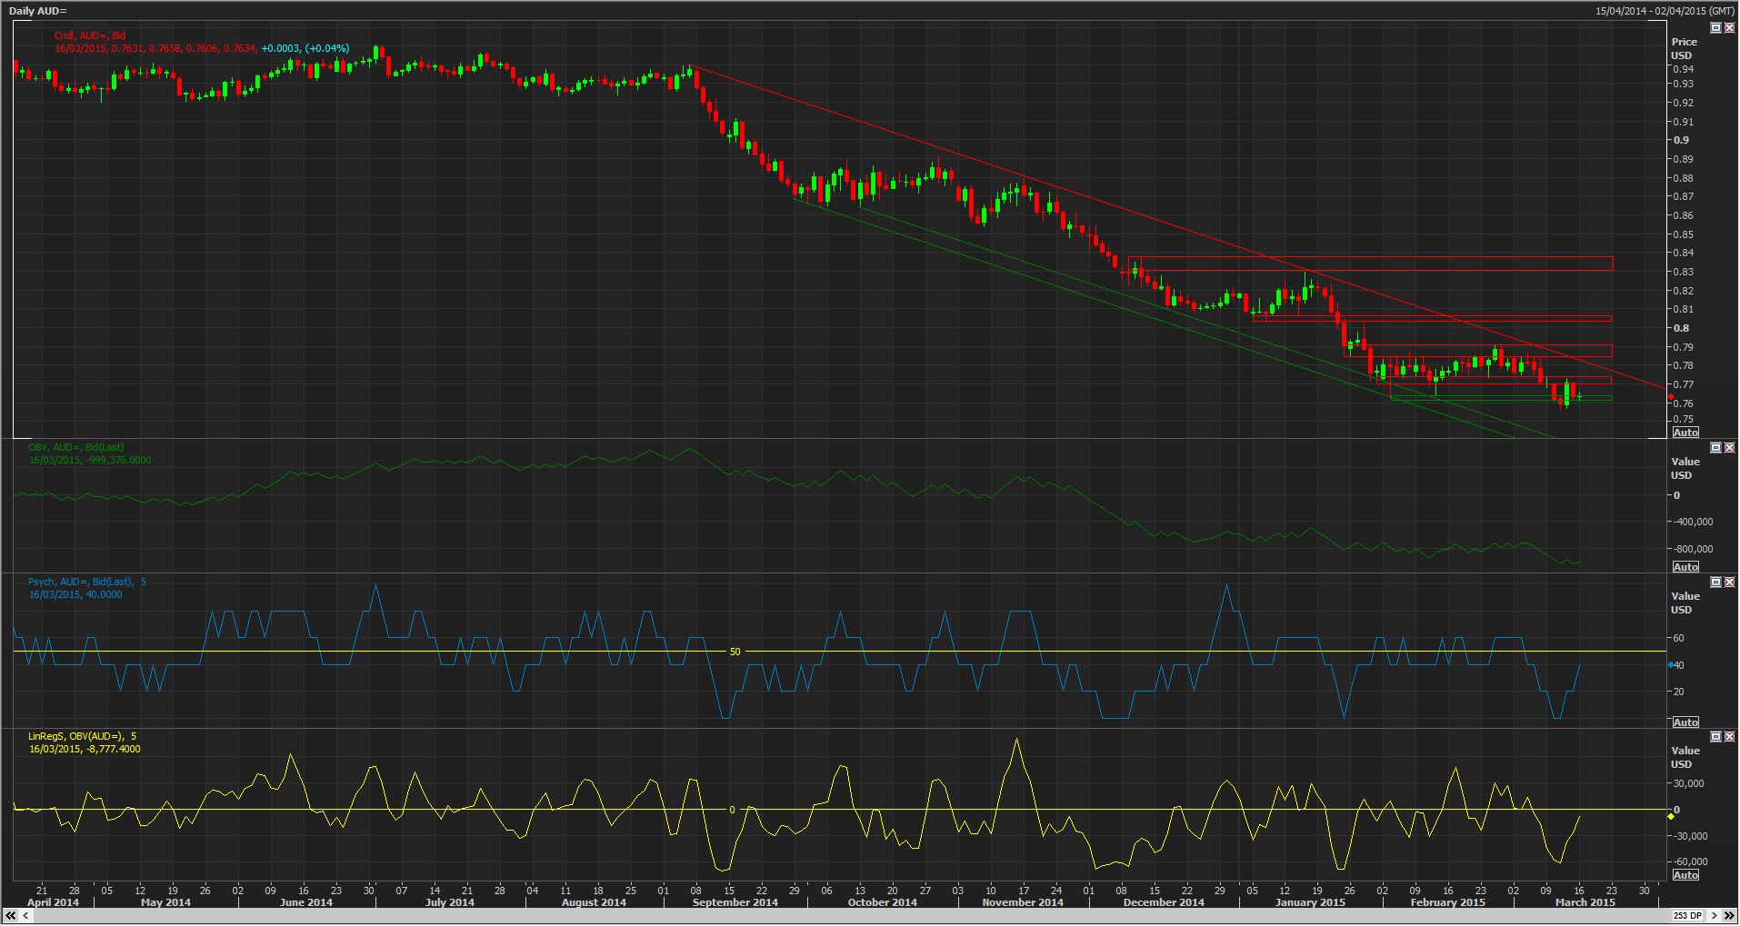Jump to latest data with double-right arrow
This screenshot has width=1740, height=926.
click(1729, 915)
